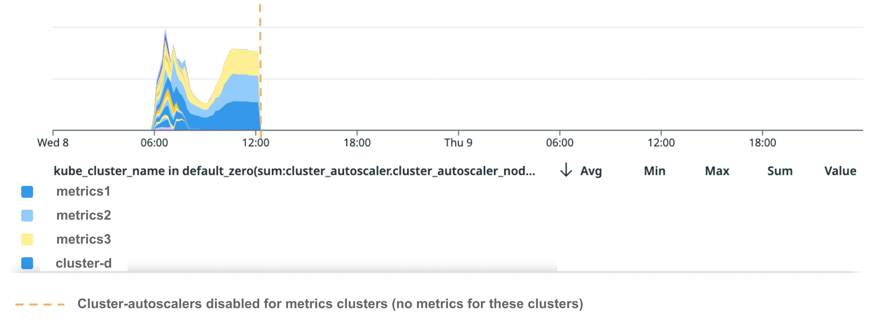Screen dimensions: 871x322
Task: Sort the legend by Min column
Action: tap(654, 171)
